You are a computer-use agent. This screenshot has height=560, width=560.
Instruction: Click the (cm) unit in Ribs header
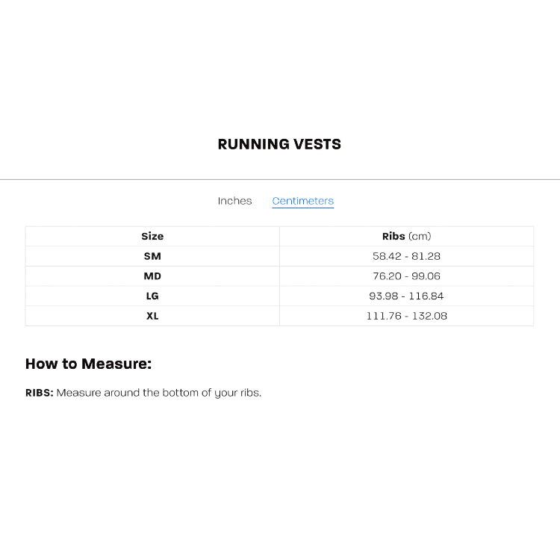click(420, 236)
